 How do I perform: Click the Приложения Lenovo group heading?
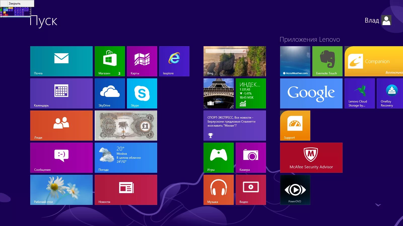click(310, 39)
